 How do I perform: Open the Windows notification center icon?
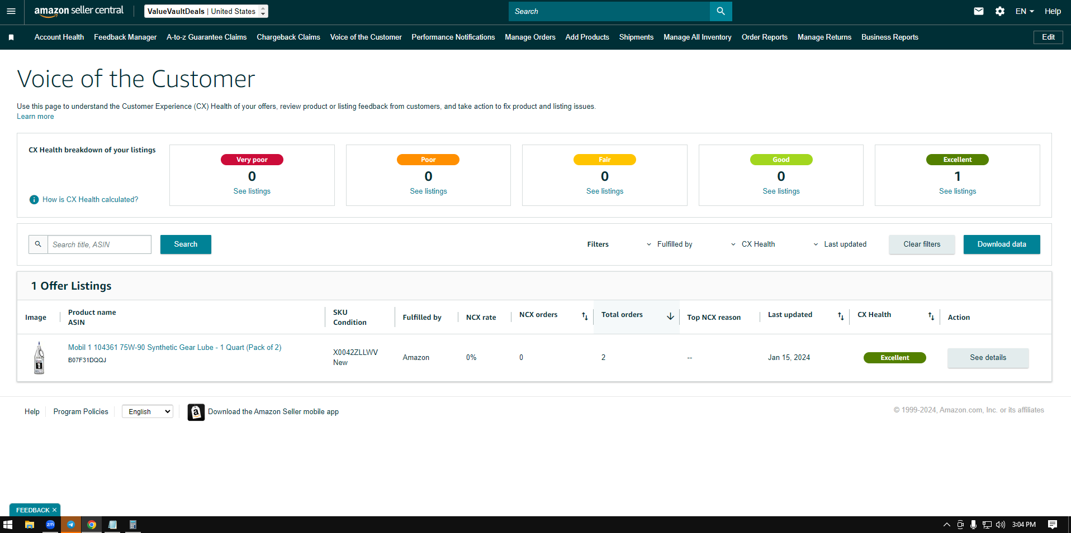click(x=1053, y=525)
